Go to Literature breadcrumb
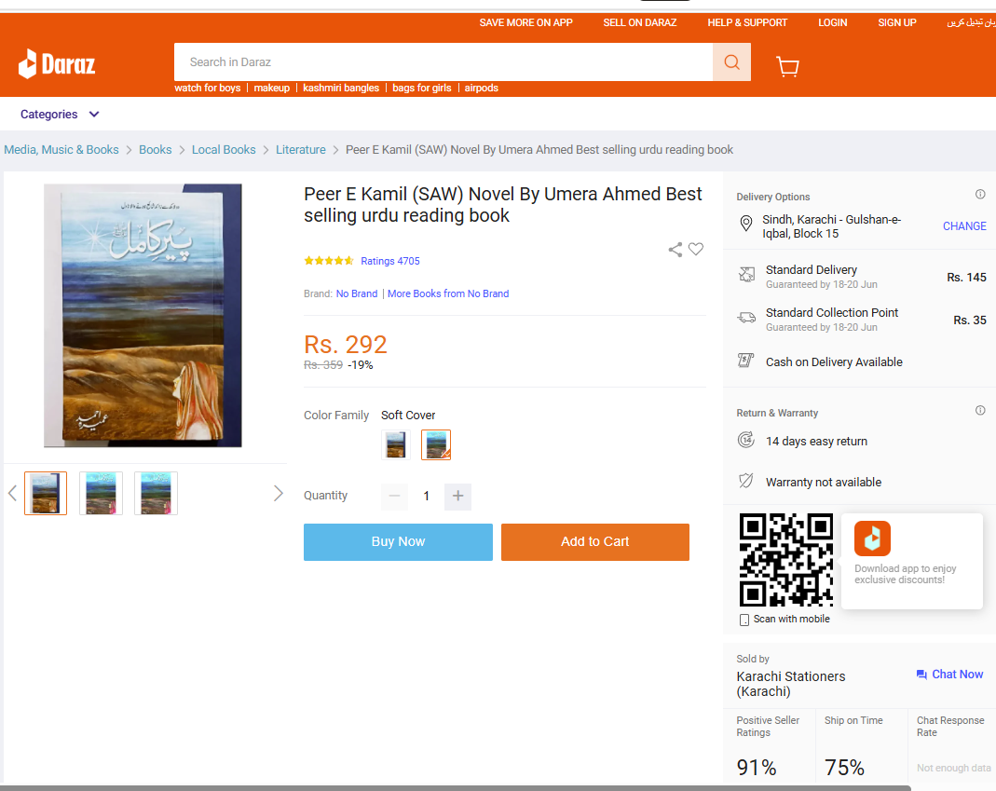Image resolution: width=996 pixels, height=791 pixels. tap(300, 150)
